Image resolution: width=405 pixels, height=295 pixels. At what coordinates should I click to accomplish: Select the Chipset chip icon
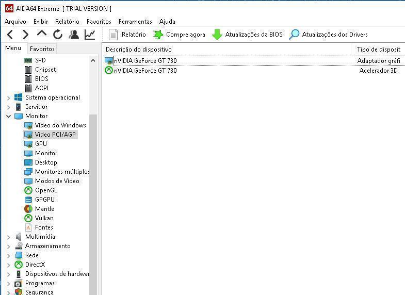tap(28, 70)
